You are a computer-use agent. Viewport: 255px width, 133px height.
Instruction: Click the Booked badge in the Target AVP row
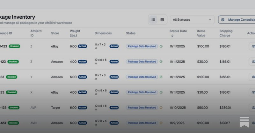click(x=14, y=108)
